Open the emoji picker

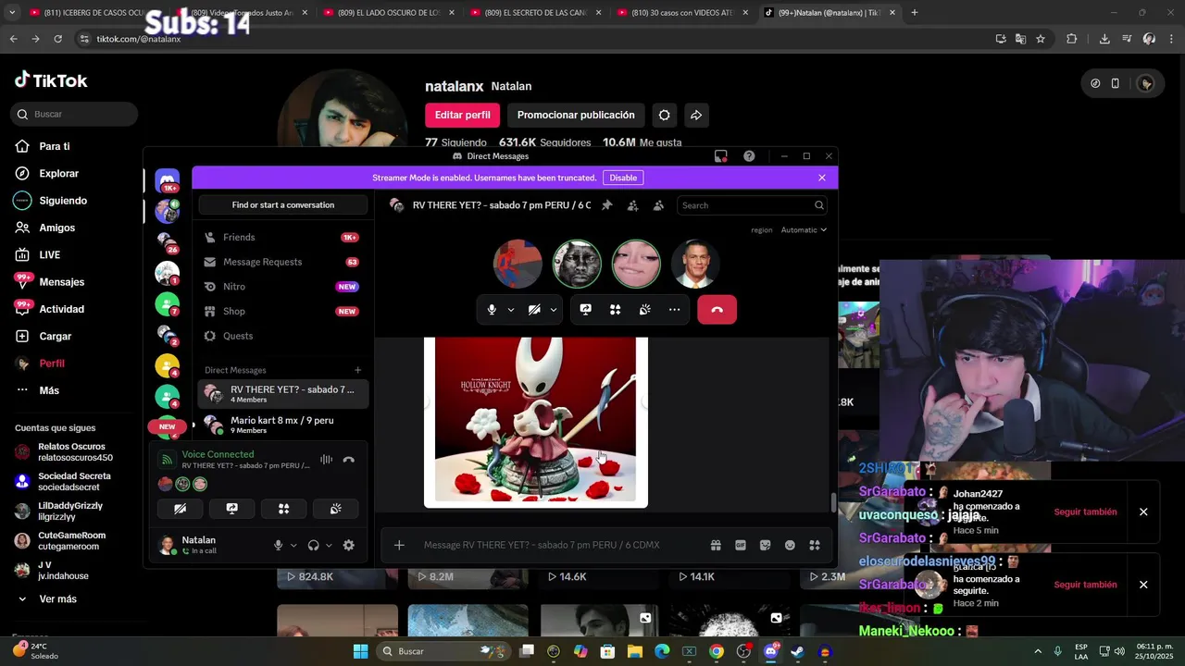tap(790, 545)
